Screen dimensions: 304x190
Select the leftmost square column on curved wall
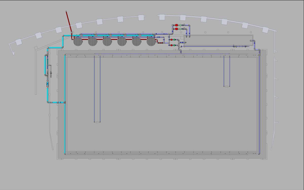tap(19, 42)
